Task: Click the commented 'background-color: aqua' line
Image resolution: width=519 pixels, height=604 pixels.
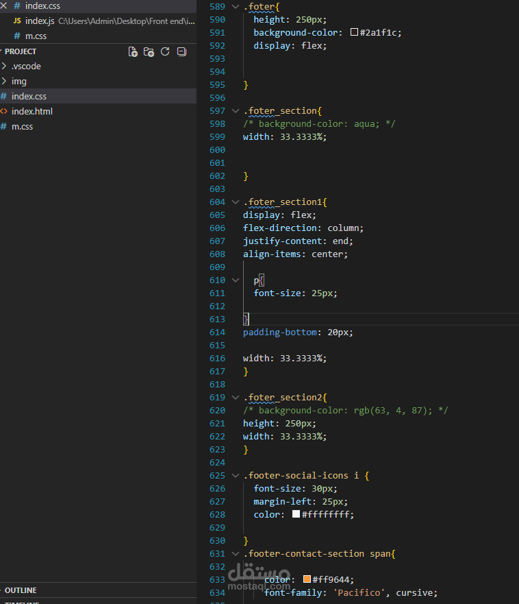Action: [x=319, y=123]
